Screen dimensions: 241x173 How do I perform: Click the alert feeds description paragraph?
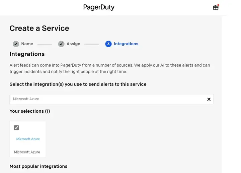pos(110,68)
